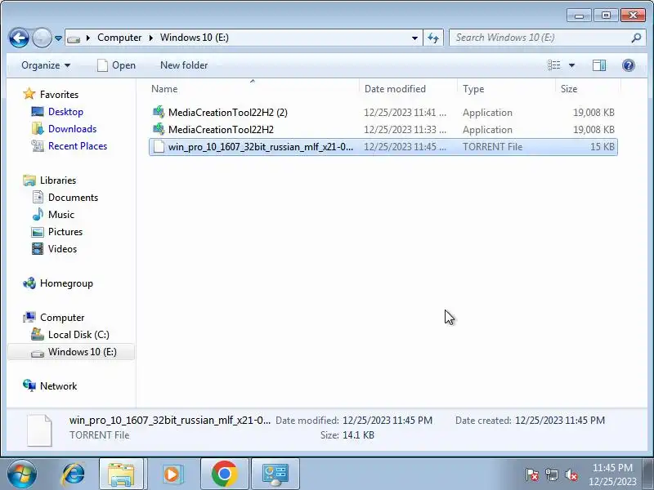Click the Local Disk (C:) drive icon
Image resolution: width=654 pixels, height=490 pixels.
38,334
